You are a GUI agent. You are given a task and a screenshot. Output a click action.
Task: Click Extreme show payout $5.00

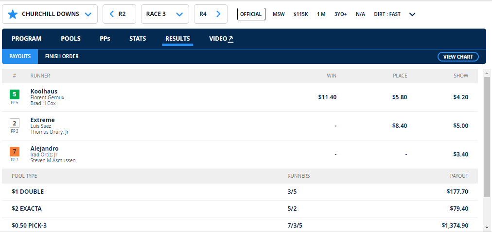coord(460,126)
